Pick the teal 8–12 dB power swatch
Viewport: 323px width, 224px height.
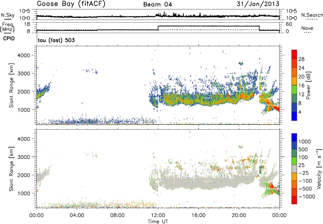click(294, 99)
